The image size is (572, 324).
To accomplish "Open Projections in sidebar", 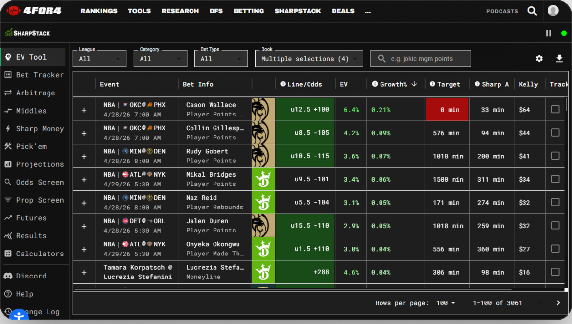I will tap(34, 164).
